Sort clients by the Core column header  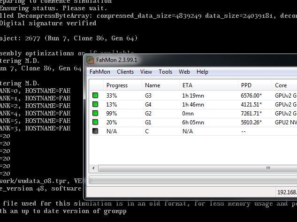tap(284, 85)
